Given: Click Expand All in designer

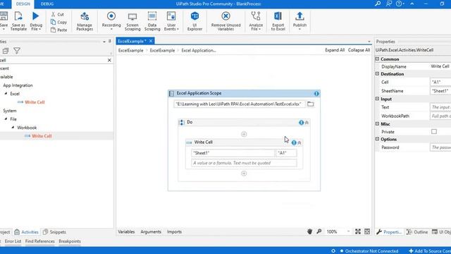Looking at the screenshot, I should tap(335, 50).
